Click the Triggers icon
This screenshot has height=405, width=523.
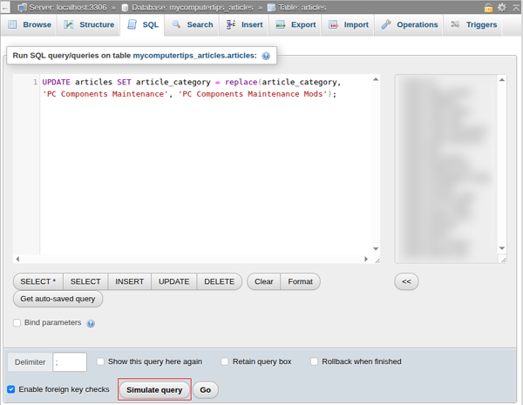[455, 24]
